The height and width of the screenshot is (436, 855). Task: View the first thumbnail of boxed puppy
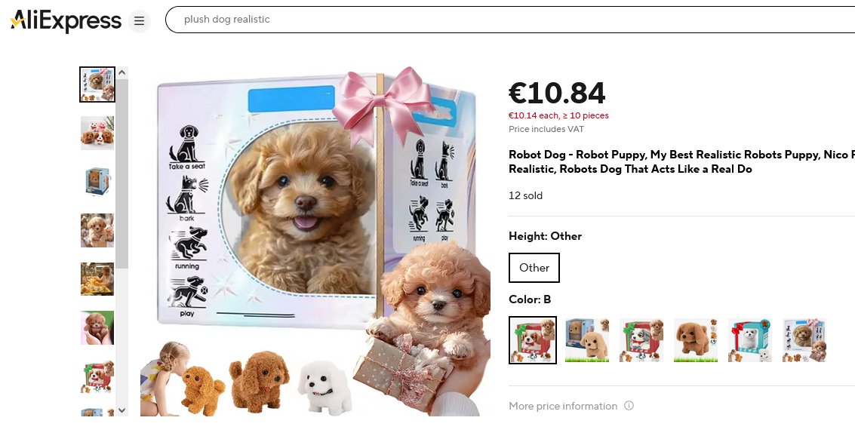pyautogui.click(x=97, y=84)
